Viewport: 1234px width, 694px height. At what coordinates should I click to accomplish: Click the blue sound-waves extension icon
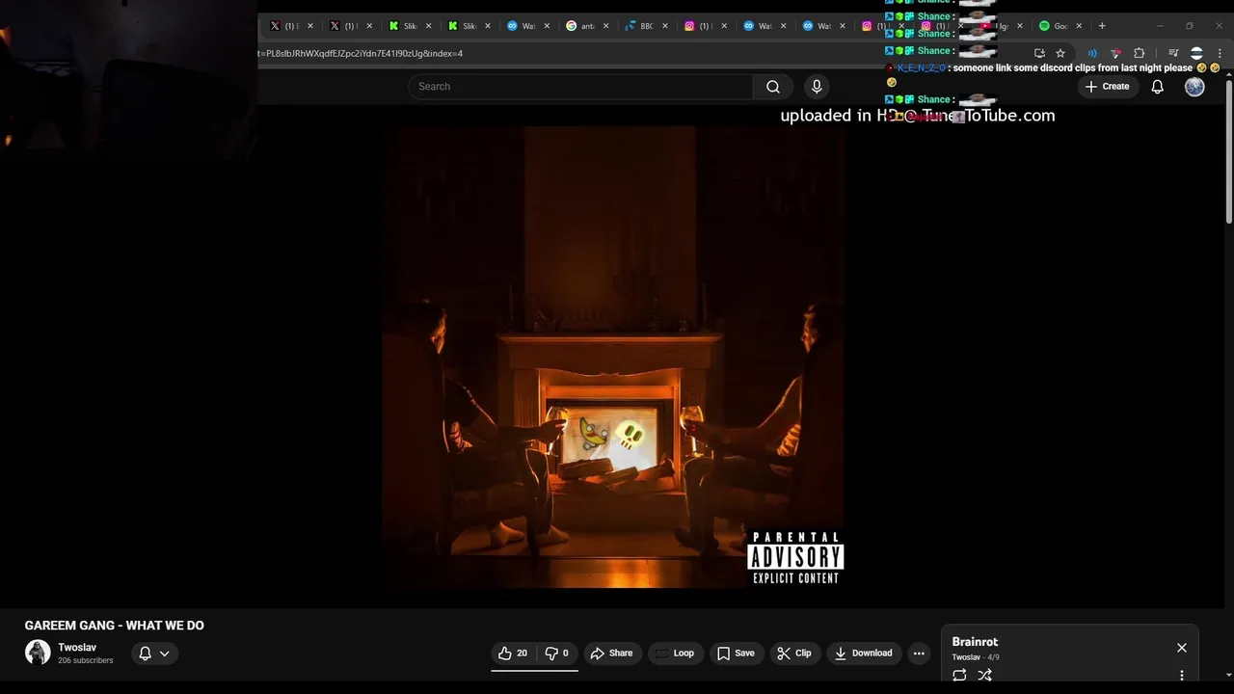1092,54
